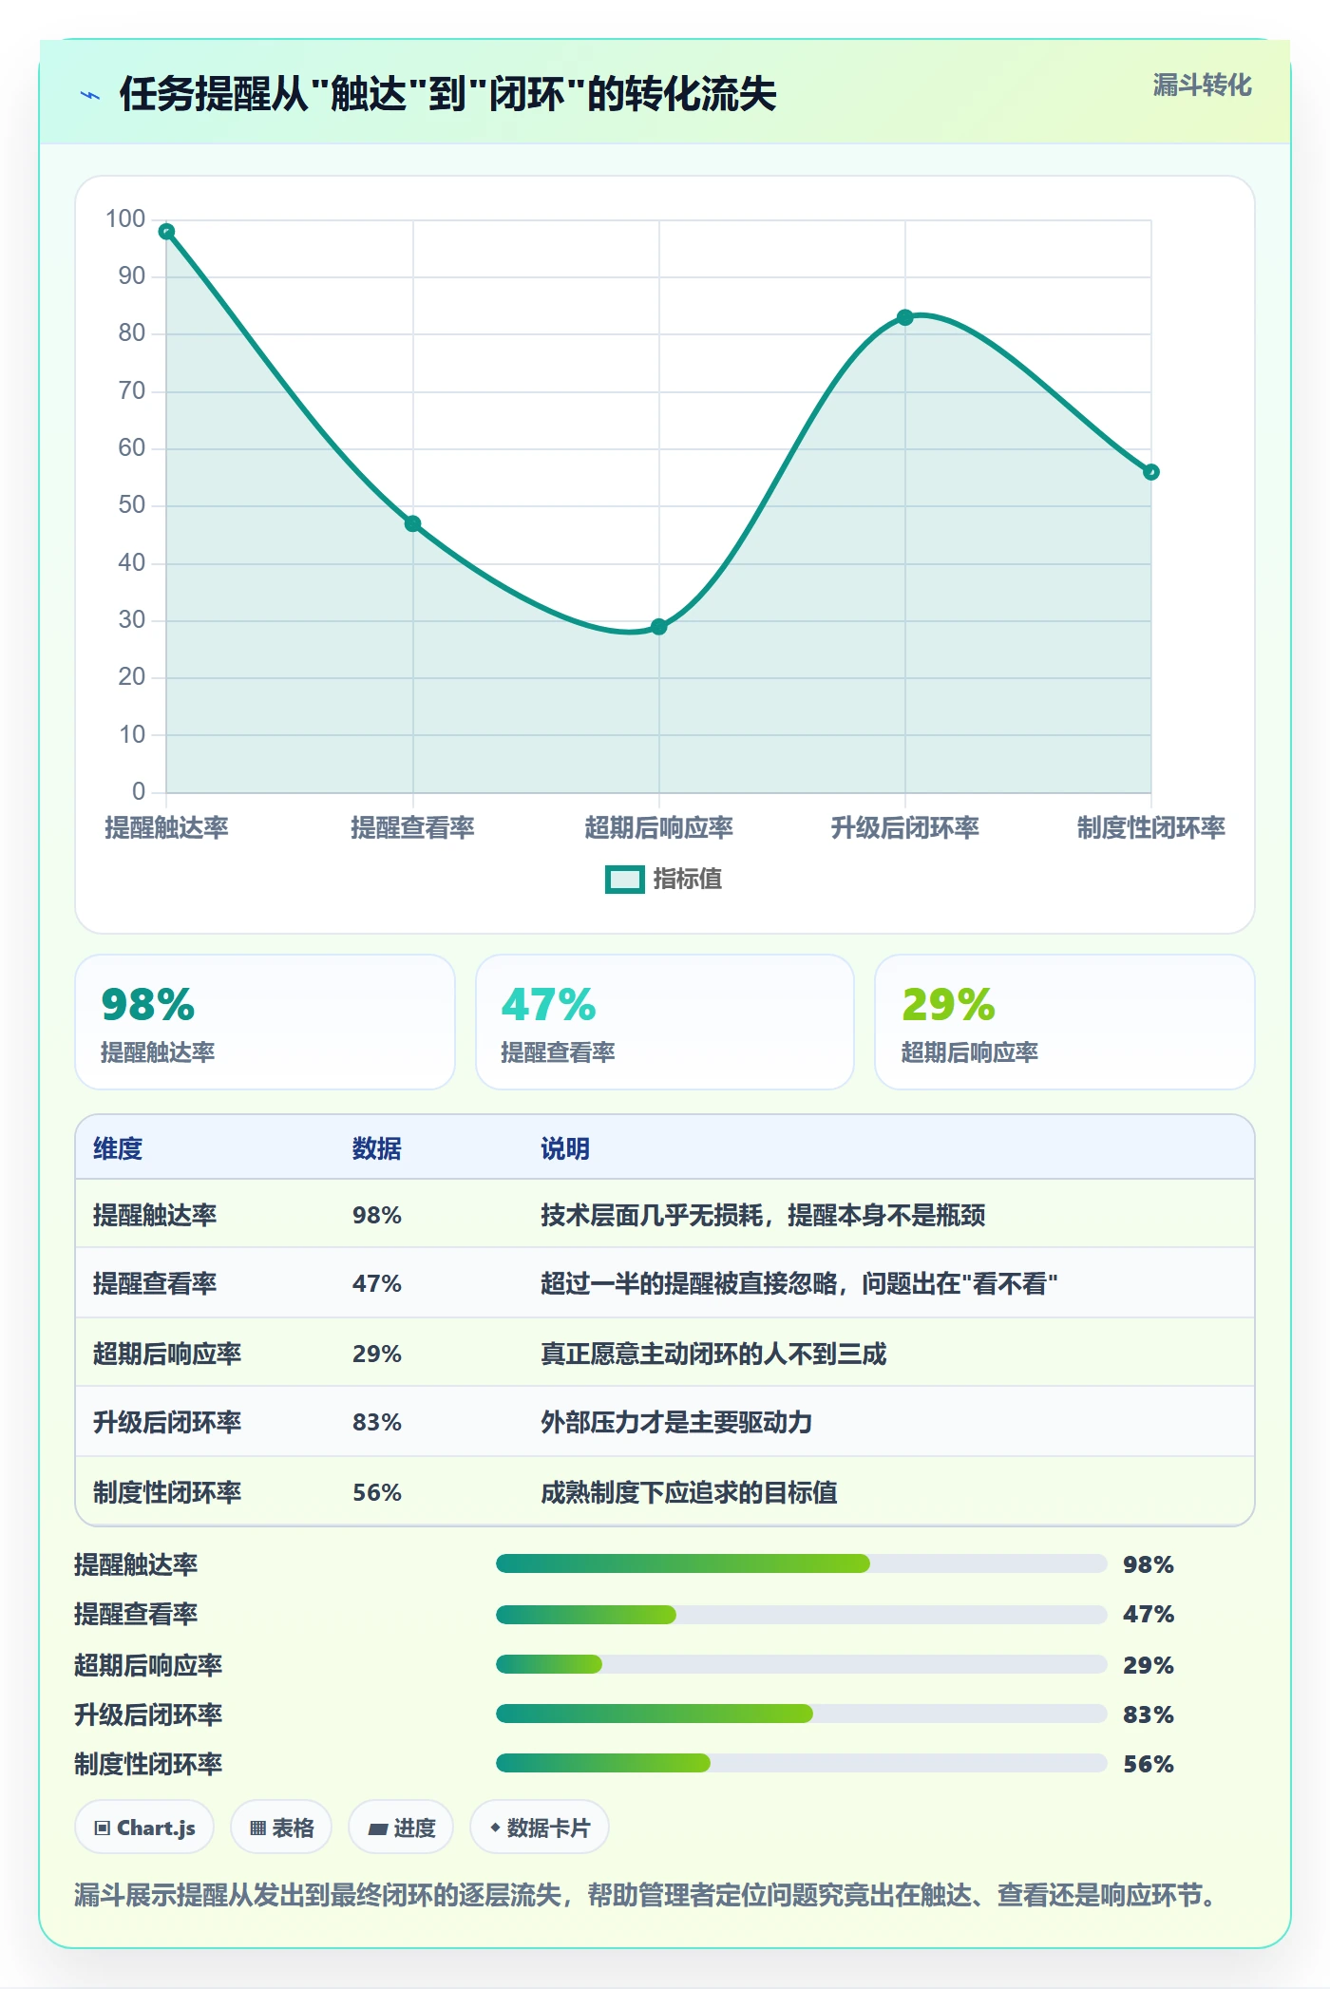Viewport: 1330px width, 1989px height.
Task: Click the 提醒查看率 progress bar at 47%
Action: point(801,1614)
